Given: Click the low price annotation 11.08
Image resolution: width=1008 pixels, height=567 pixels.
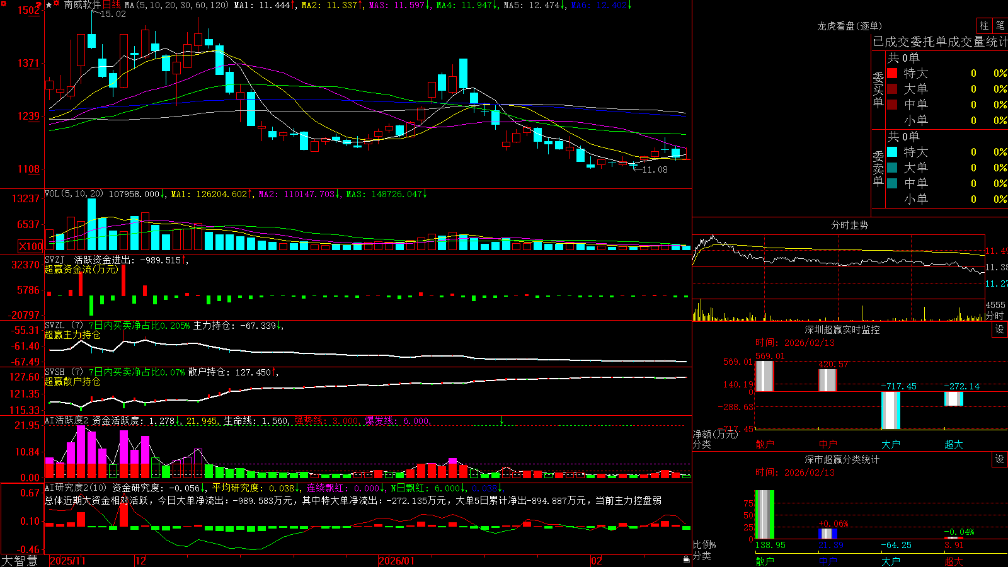Looking at the screenshot, I should 655,169.
